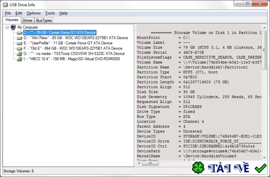Image resolution: width=270 pixels, height=177 pixels.
Task: Select volume G: no media TSSTcorp
Action: pos(74,54)
